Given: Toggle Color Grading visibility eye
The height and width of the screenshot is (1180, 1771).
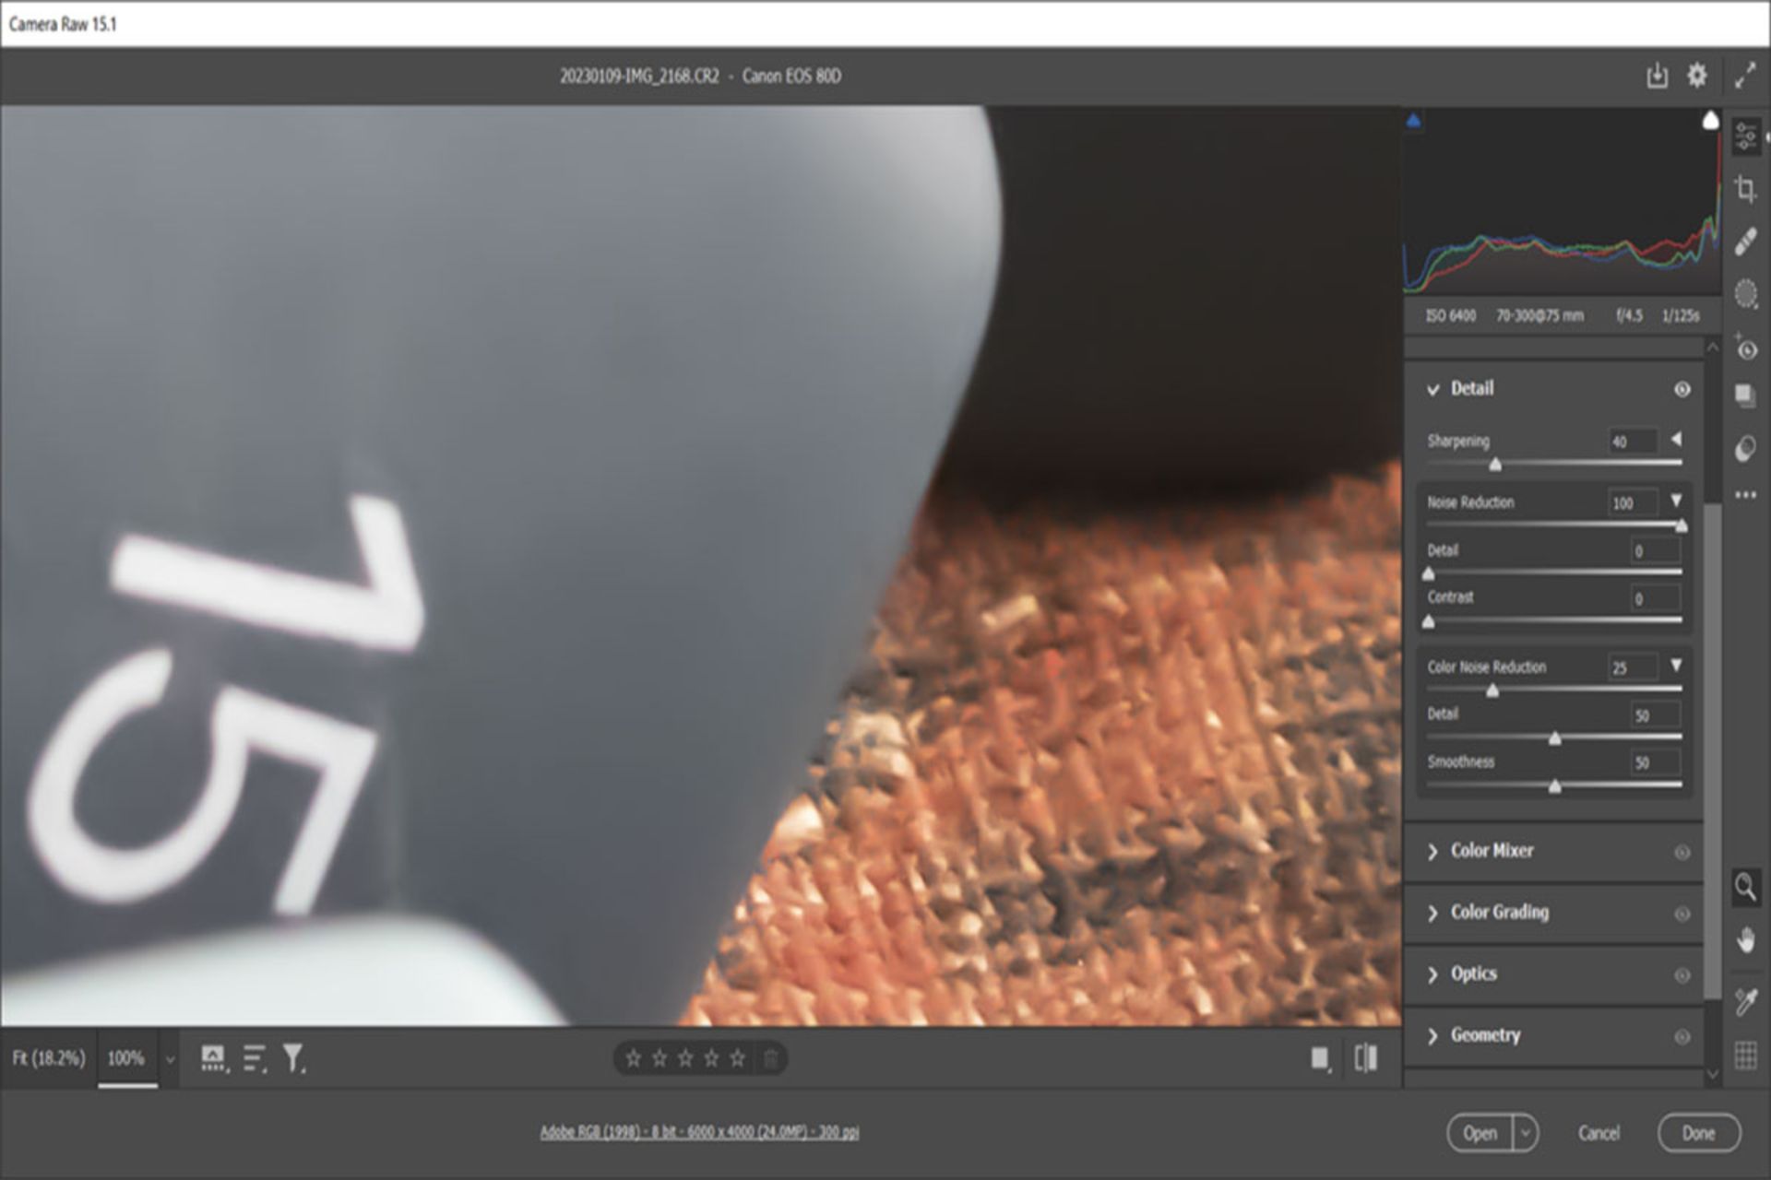Looking at the screenshot, I should [x=1682, y=914].
